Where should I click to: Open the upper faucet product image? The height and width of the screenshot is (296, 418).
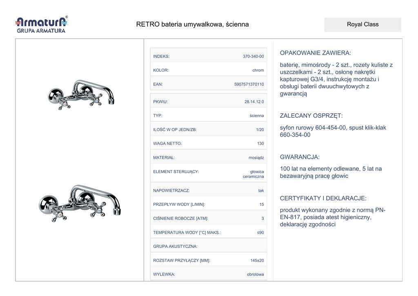pos(80,94)
